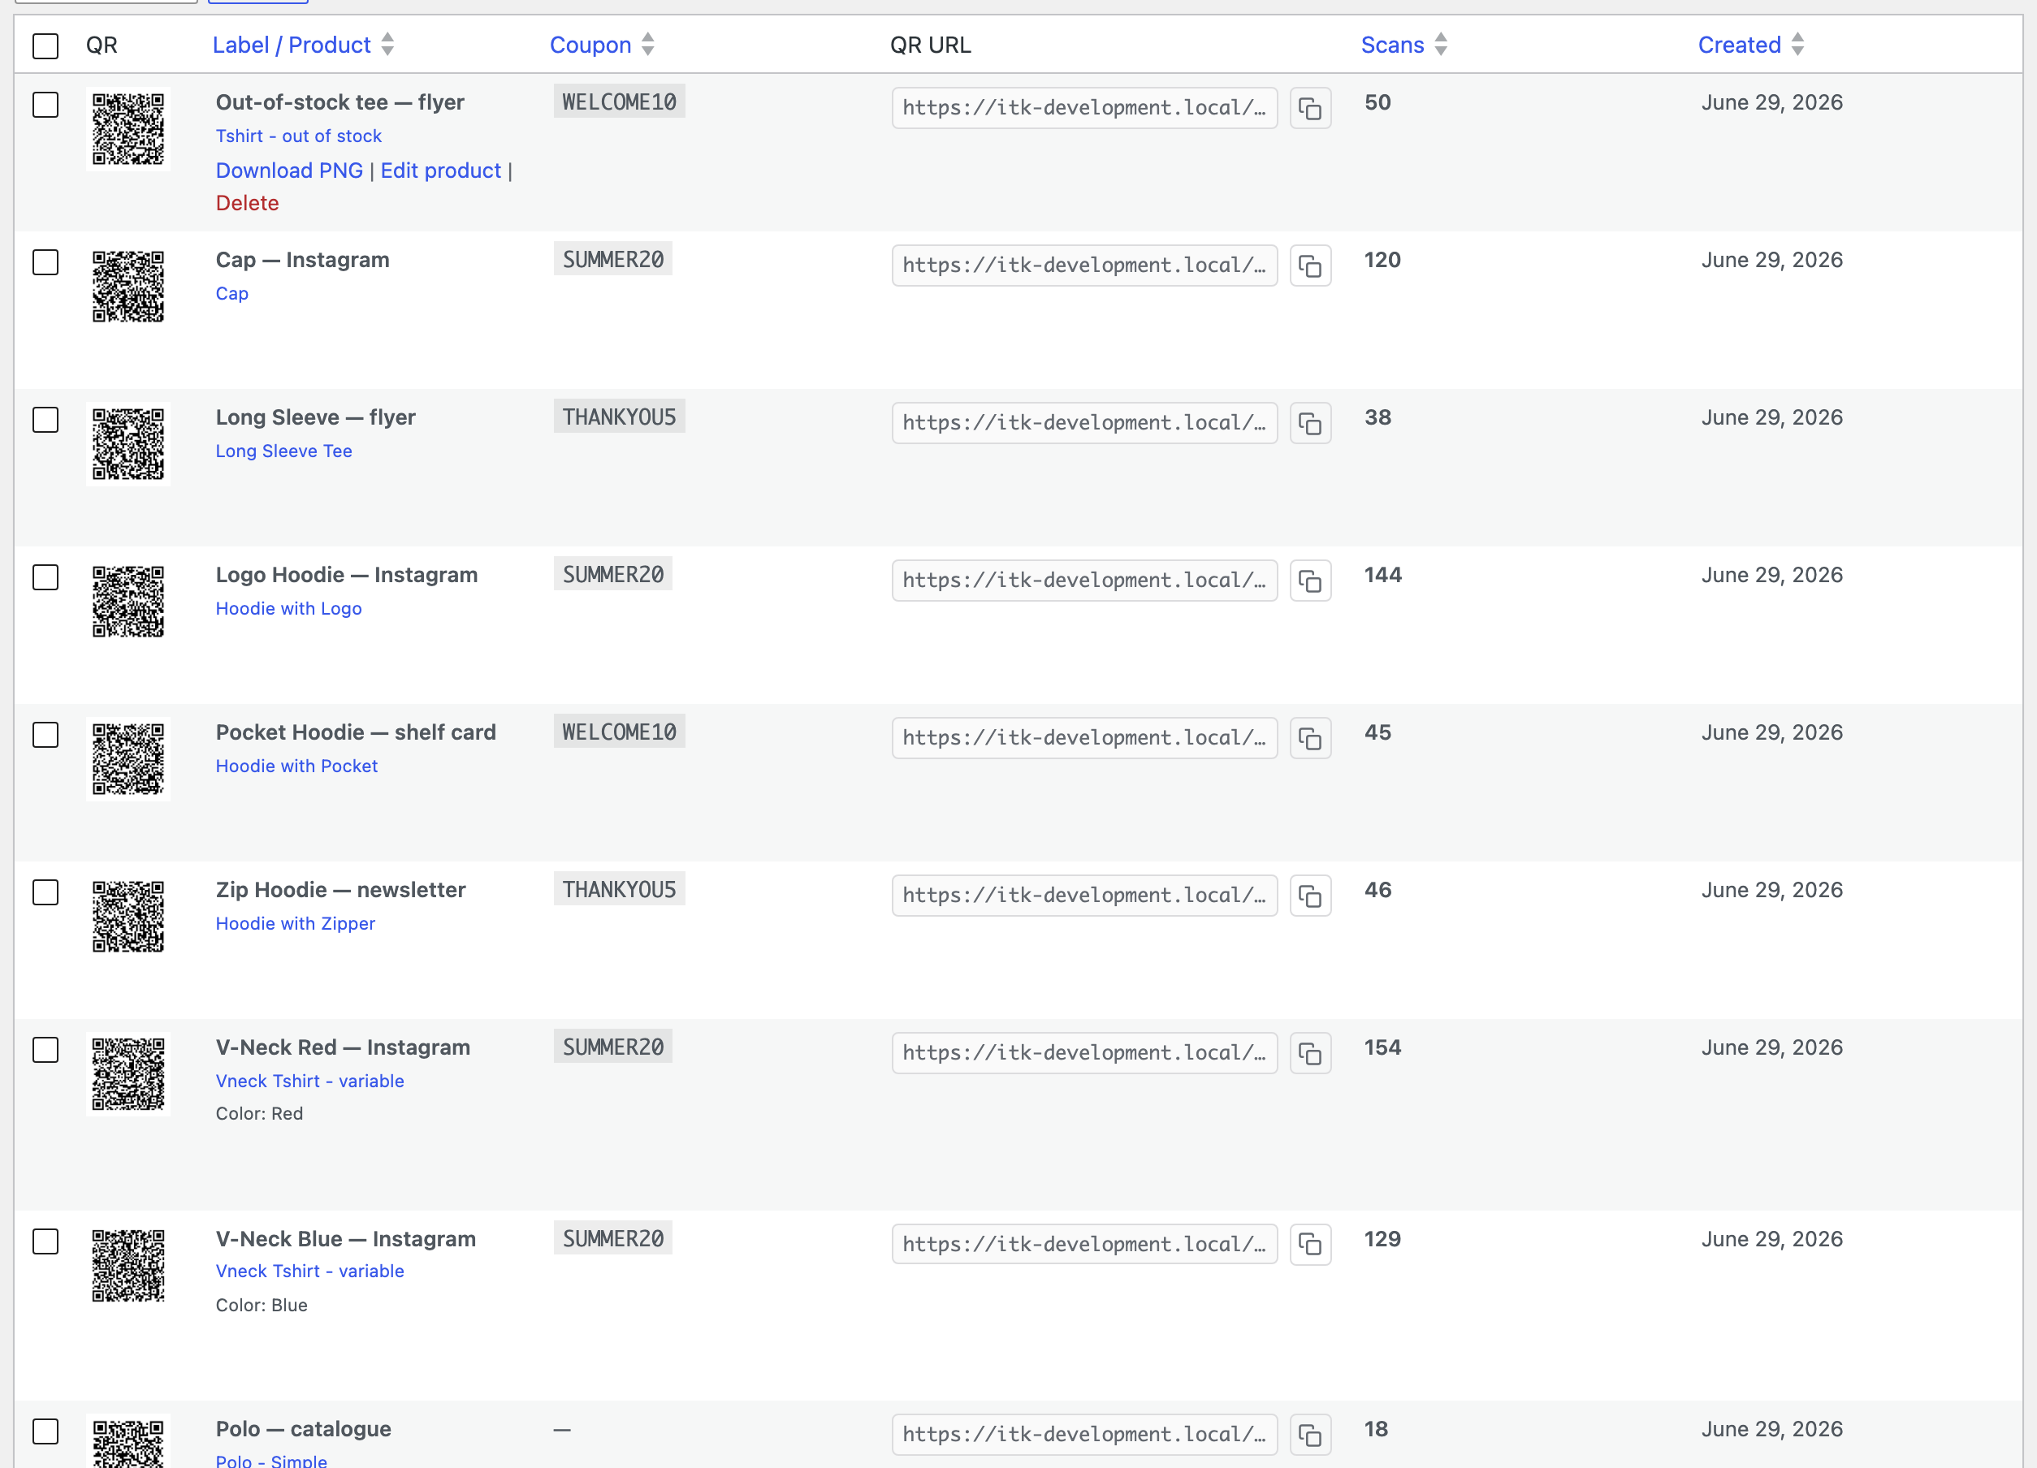Click QR URL field for Cap — Instagram
This screenshot has height=1468, width=2037.
tap(1084, 266)
